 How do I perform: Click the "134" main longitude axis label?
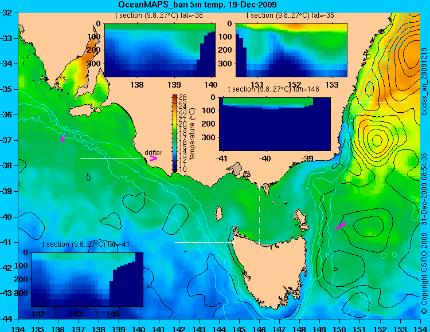click(x=19, y=329)
